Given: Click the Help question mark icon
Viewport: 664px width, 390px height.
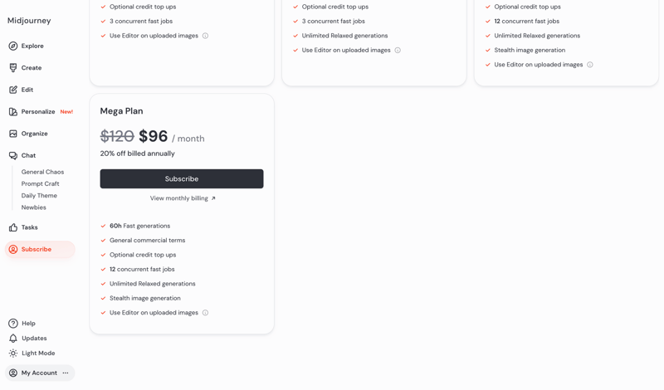Looking at the screenshot, I should (x=13, y=324).
